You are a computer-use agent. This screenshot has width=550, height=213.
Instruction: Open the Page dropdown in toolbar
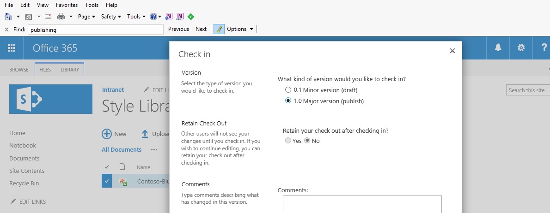(86, 17)
